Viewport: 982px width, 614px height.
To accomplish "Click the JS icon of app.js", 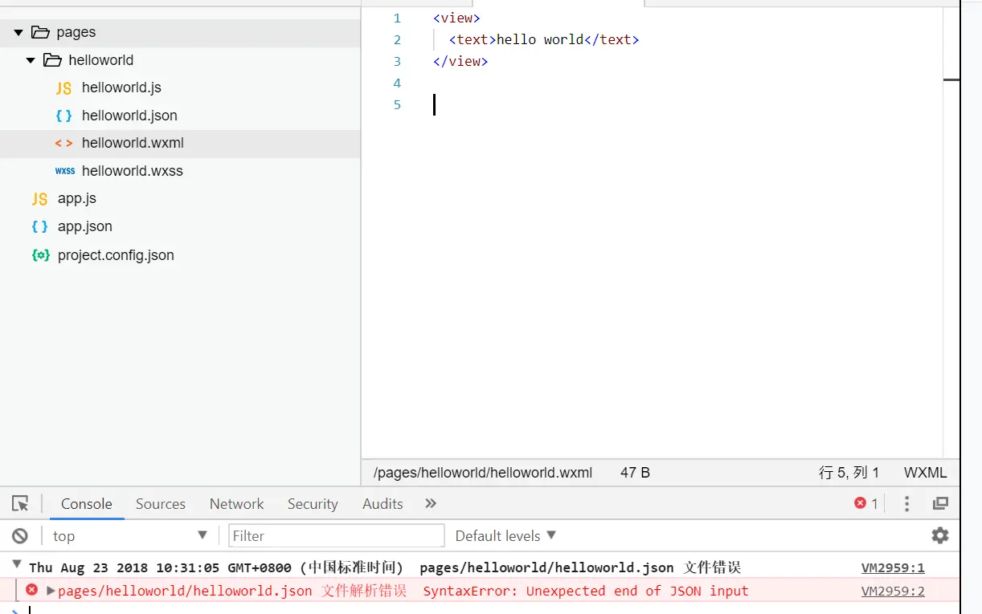I will tap(39, 199).
